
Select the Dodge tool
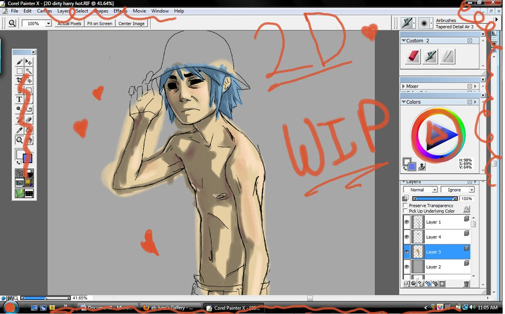pyautogui.click(x=19, y=109)
